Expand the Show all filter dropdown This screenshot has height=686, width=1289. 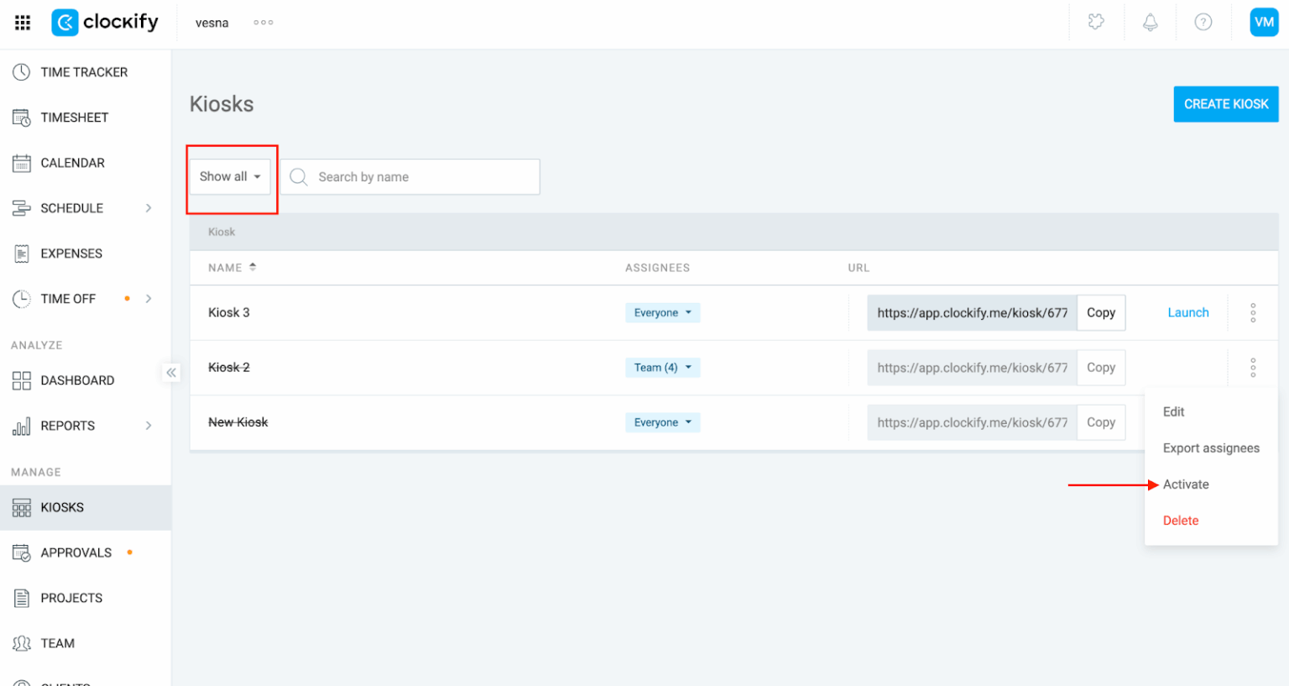[x=230, y=177]
